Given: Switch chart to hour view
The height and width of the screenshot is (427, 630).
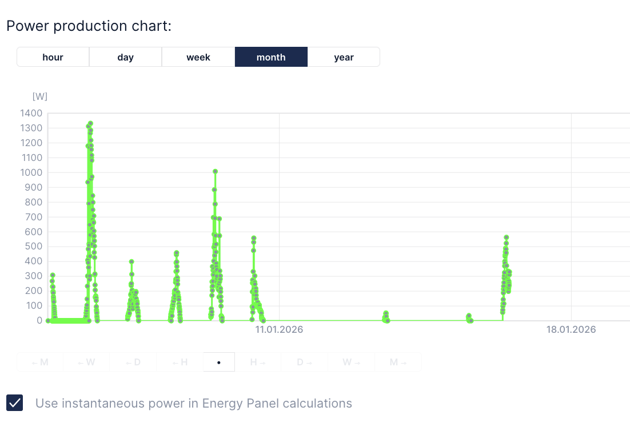Looking at the screenshot, I should point(53,57).
